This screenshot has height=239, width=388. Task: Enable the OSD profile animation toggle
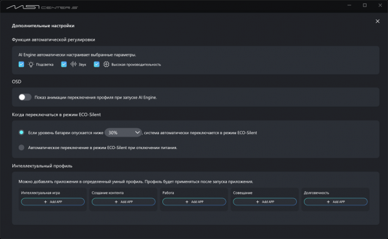pos(25,97)
